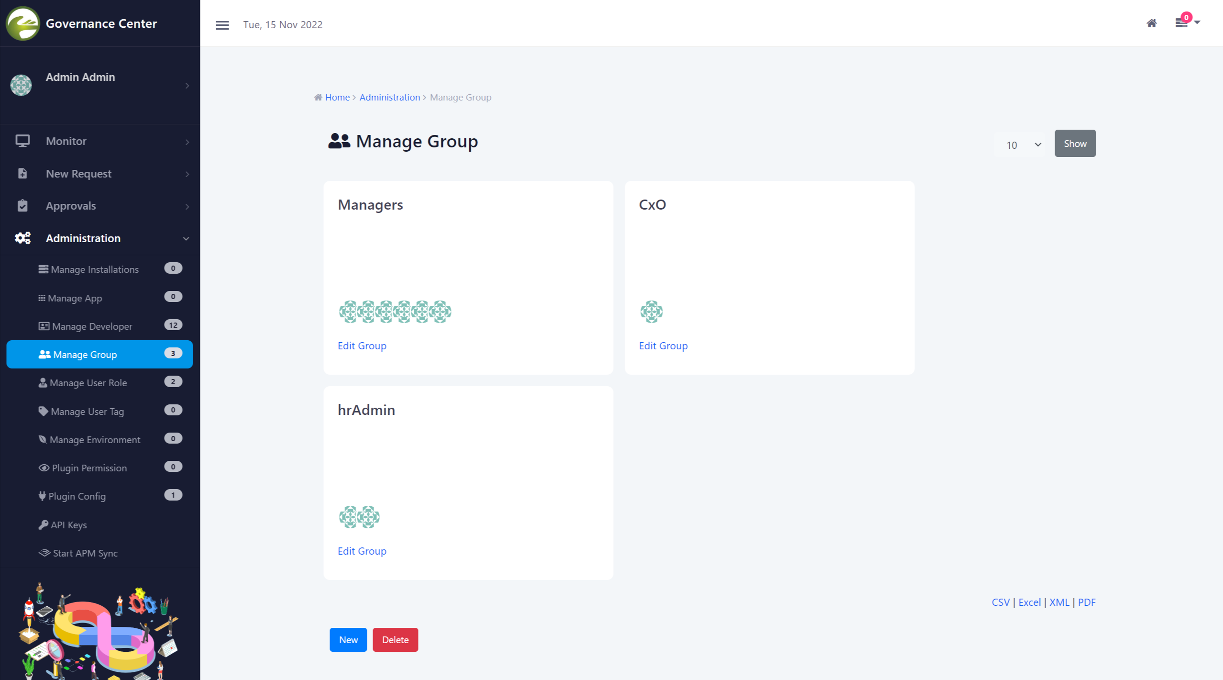Expand the New Request submenu chevron
The image size is (1223, 680).
pyautogui.click(x=187, y=174)
